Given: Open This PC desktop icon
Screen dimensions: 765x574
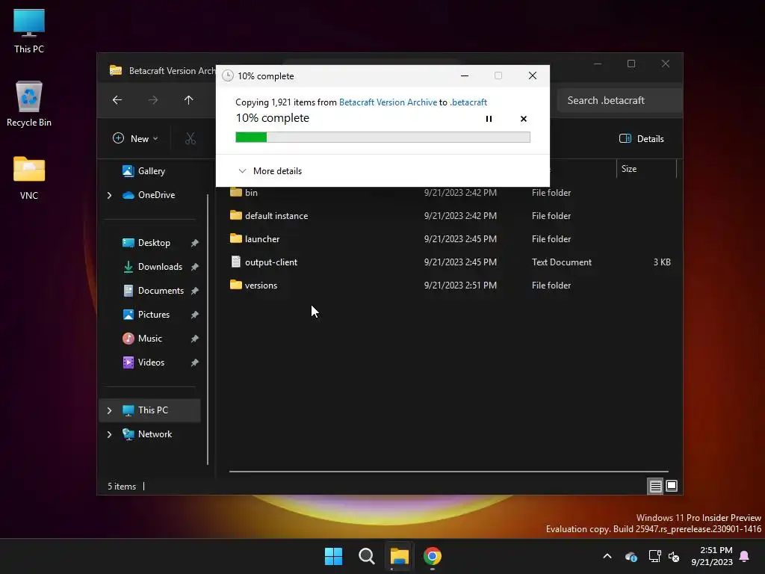Looking at the screenshot, I should [x=29, y=31].
